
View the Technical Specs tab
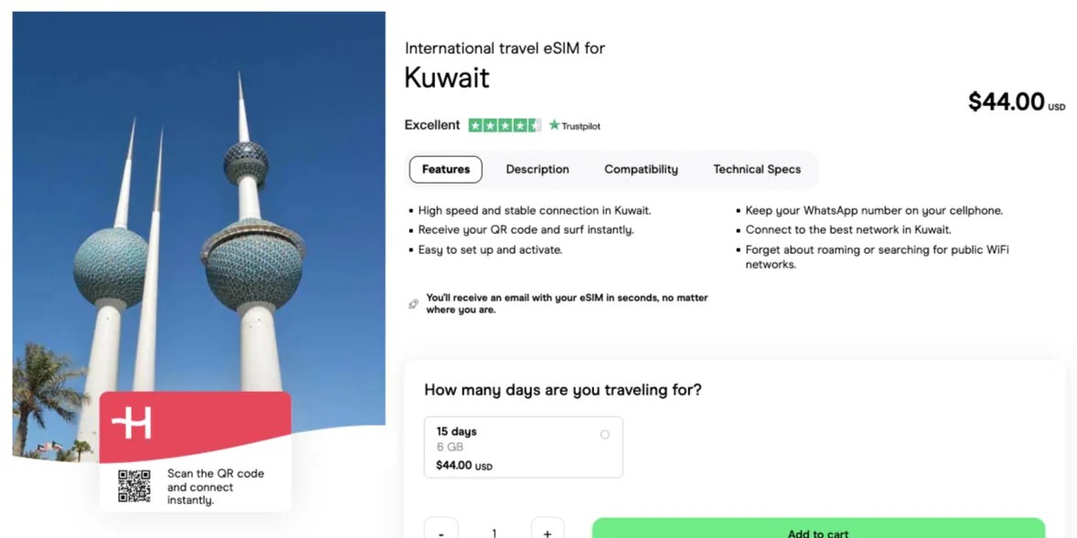coord(757,169)
